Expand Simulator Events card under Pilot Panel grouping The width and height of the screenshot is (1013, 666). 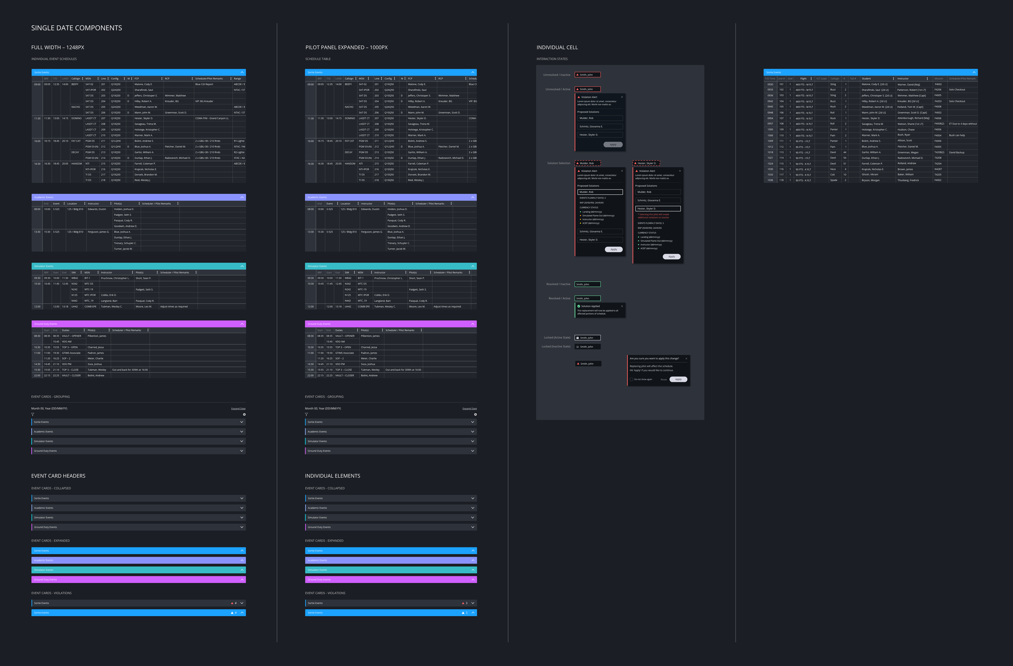[472, 441]
